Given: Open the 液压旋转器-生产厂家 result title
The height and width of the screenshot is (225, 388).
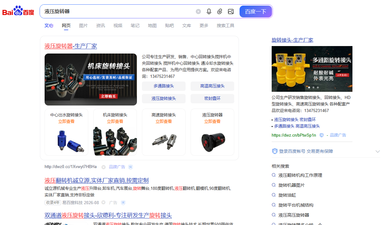Looking at the screenshot, I should coord(71,46).
